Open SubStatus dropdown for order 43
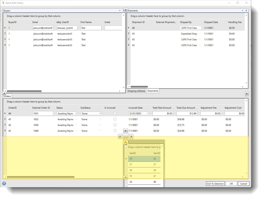This screenshot has width=264, height=200. click(x=100, y=125)
